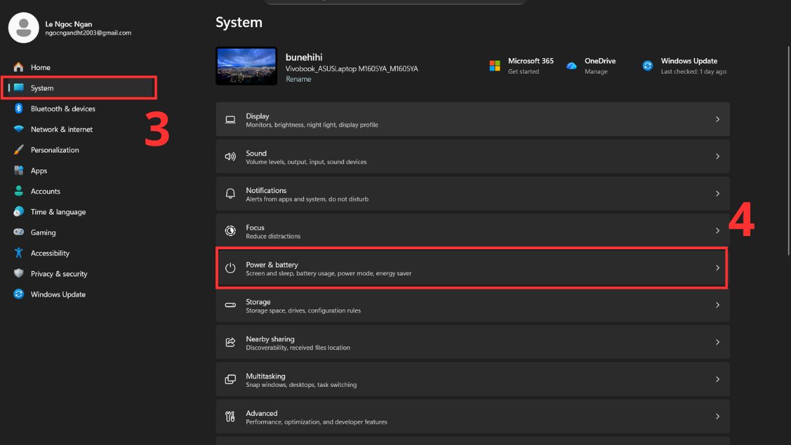Click 'Performance, optimization, and developer features' text
Screen dimensions: 791x445
point(316,422)
